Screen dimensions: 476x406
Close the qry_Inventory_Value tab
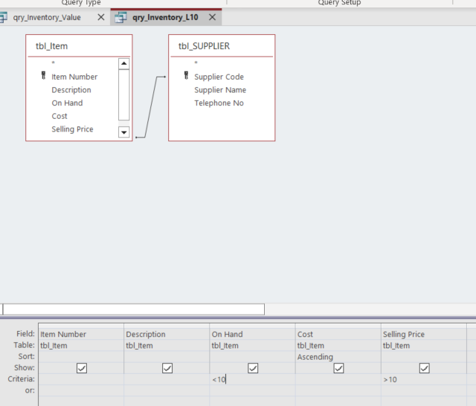click(x=101, y=17)
